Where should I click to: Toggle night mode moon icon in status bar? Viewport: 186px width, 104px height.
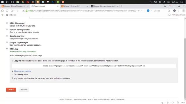[x=162, y=103]
